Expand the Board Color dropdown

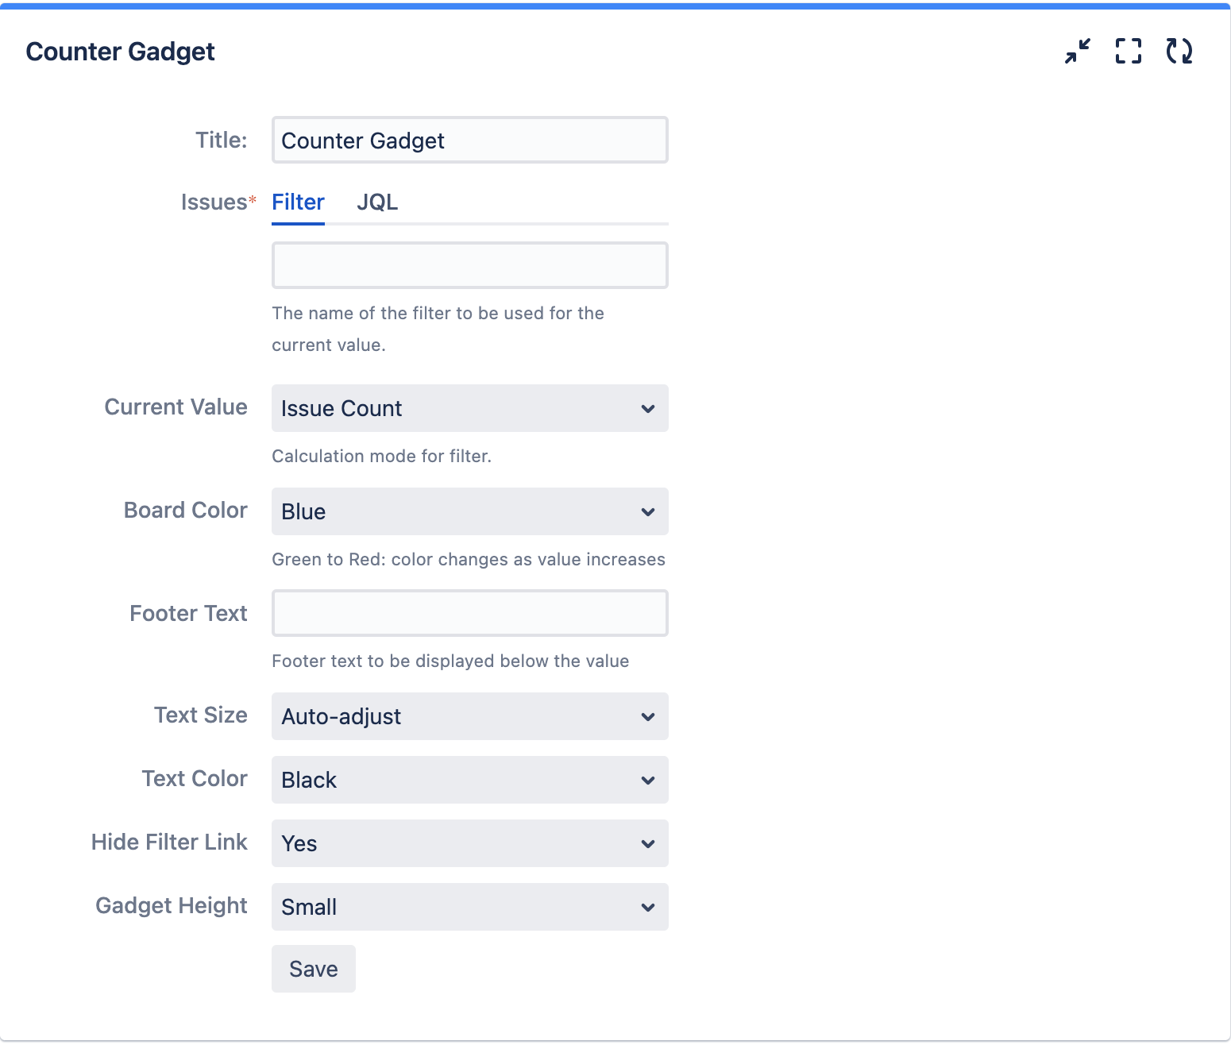469,511
